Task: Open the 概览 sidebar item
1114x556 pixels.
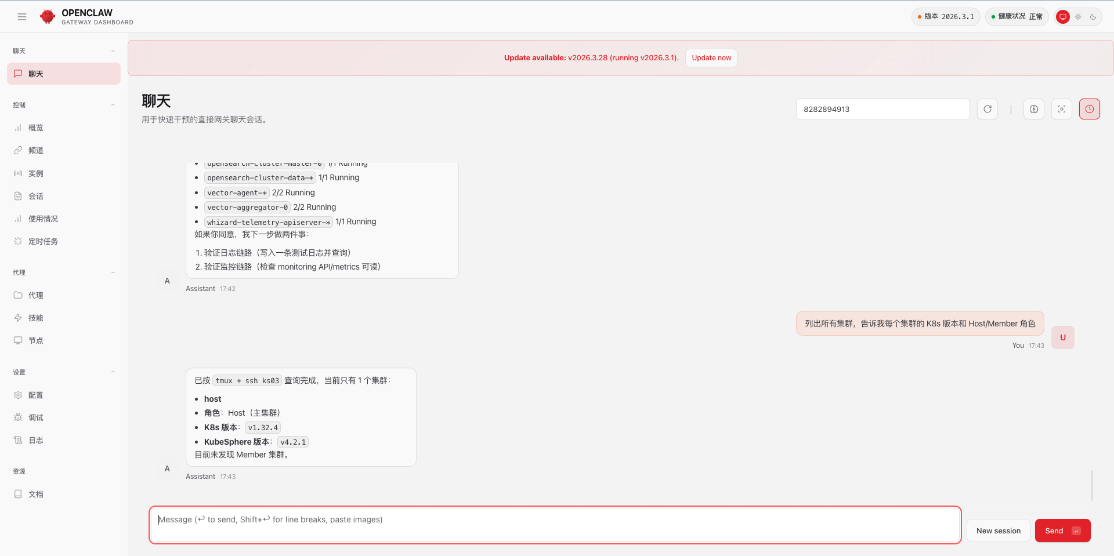Action: click(35, 128)
